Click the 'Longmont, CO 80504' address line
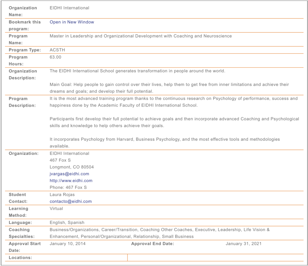This screenshot has height=266, width=308. pos(72,167)
